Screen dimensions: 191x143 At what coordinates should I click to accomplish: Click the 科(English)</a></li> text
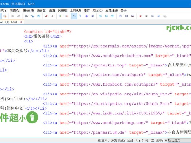pyautogui.click(x=24, y=99)
